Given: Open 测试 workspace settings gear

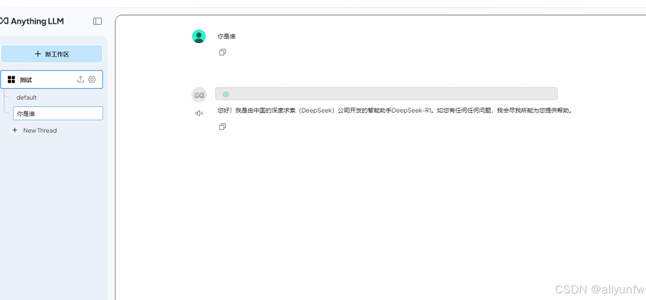Looking at the screenshot, I should [x=92, y=80].
